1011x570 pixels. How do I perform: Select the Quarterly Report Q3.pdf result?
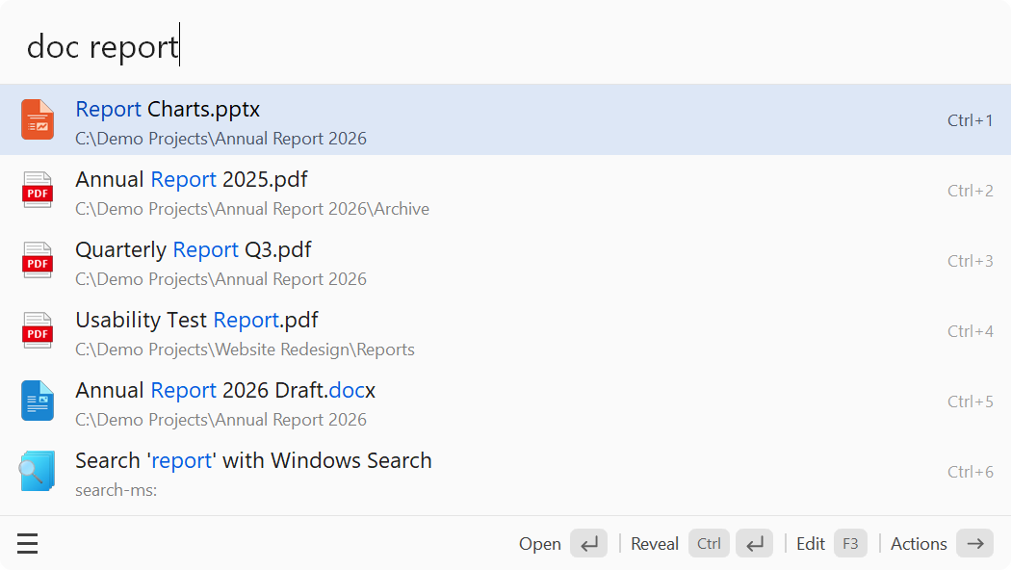(505, 260)
